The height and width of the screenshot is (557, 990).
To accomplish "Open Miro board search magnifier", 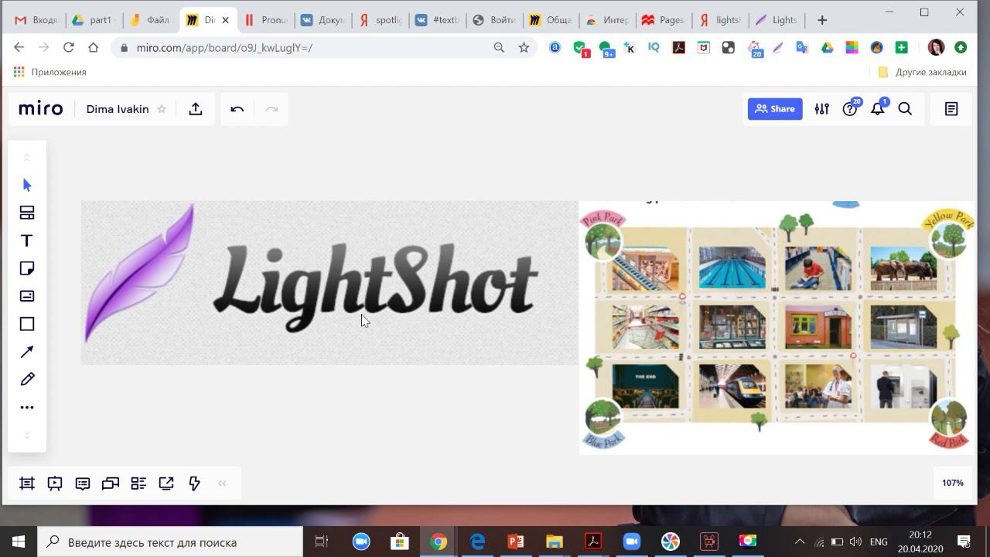I will (905, 109).
